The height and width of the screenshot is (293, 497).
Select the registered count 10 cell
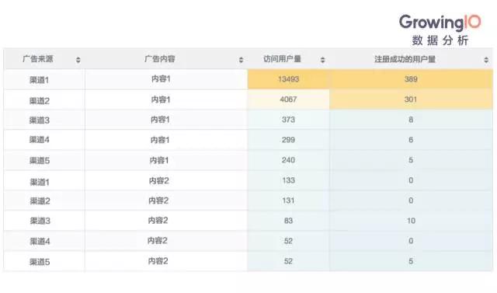pos(411,221)
